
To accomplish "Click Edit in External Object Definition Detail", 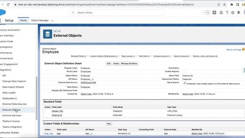I will [x=109, y=64].
